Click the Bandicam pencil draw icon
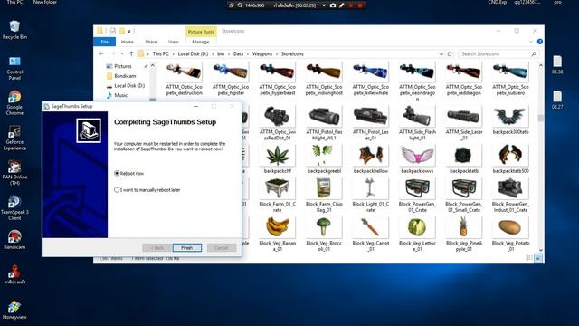The width and height of the screenshot is (579, 326). [x=342, y=5]
